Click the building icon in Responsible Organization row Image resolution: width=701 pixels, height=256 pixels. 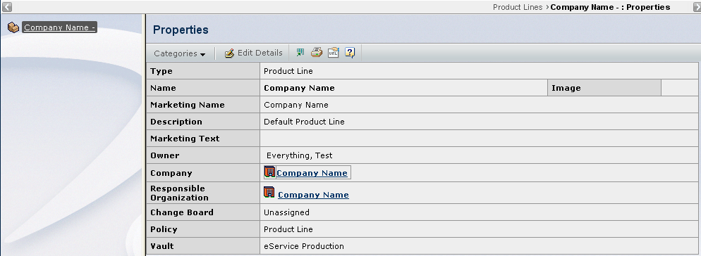coord(269,192)
